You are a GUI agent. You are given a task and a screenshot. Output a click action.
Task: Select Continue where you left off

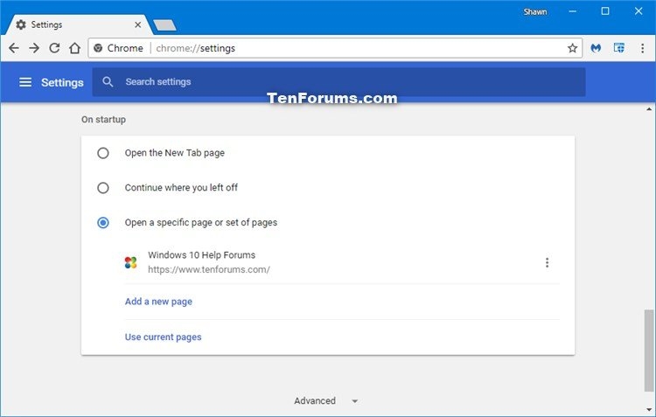[x=103, y=188]
